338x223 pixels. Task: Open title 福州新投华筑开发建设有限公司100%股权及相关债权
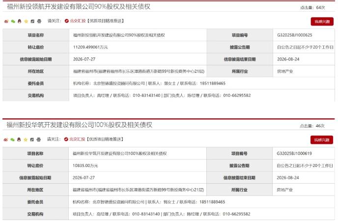tap(79, 125)
